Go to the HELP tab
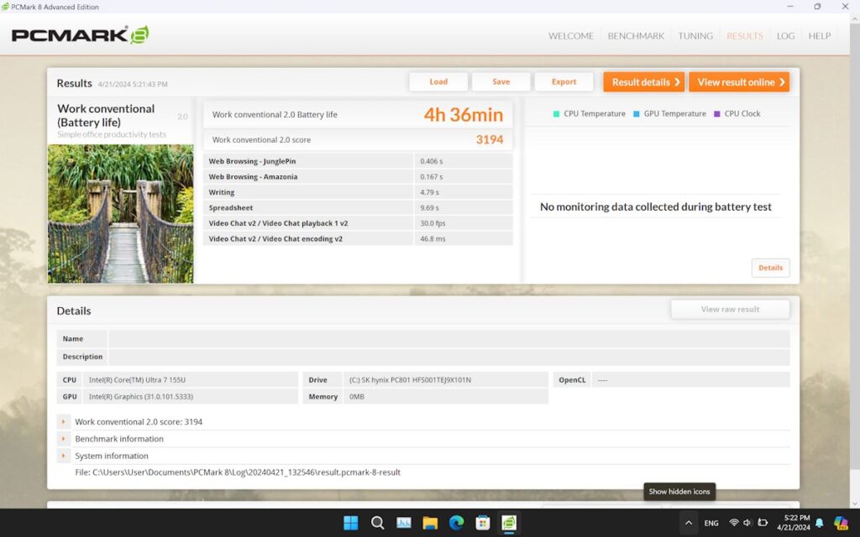 click(x=819, y=35)
